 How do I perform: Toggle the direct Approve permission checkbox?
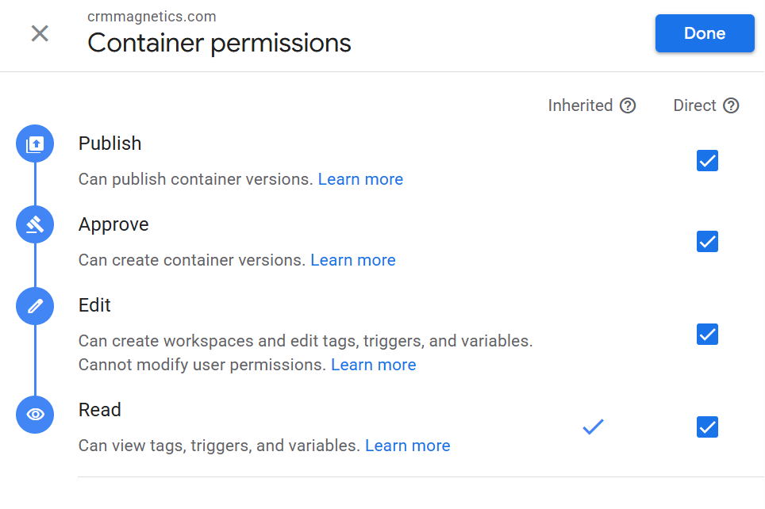707,241
